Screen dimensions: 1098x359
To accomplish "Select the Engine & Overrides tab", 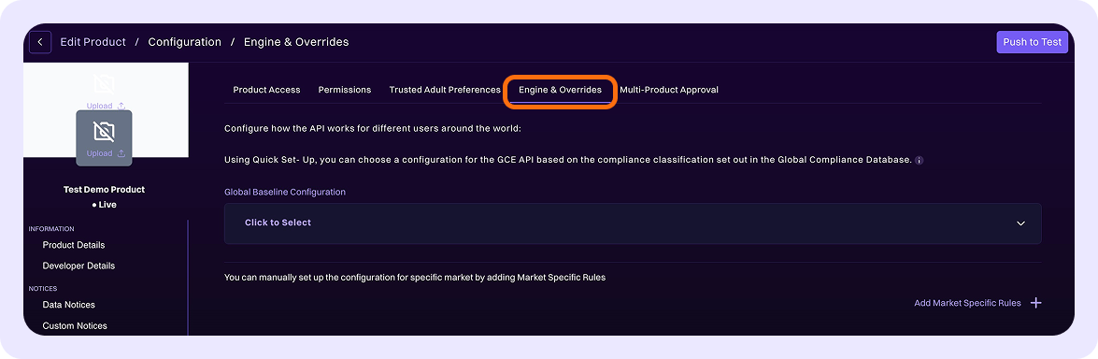I will coord(560,90).
